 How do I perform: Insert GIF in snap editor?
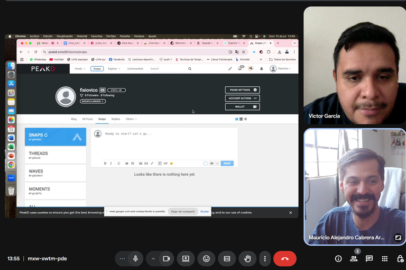tap(165, 164)
